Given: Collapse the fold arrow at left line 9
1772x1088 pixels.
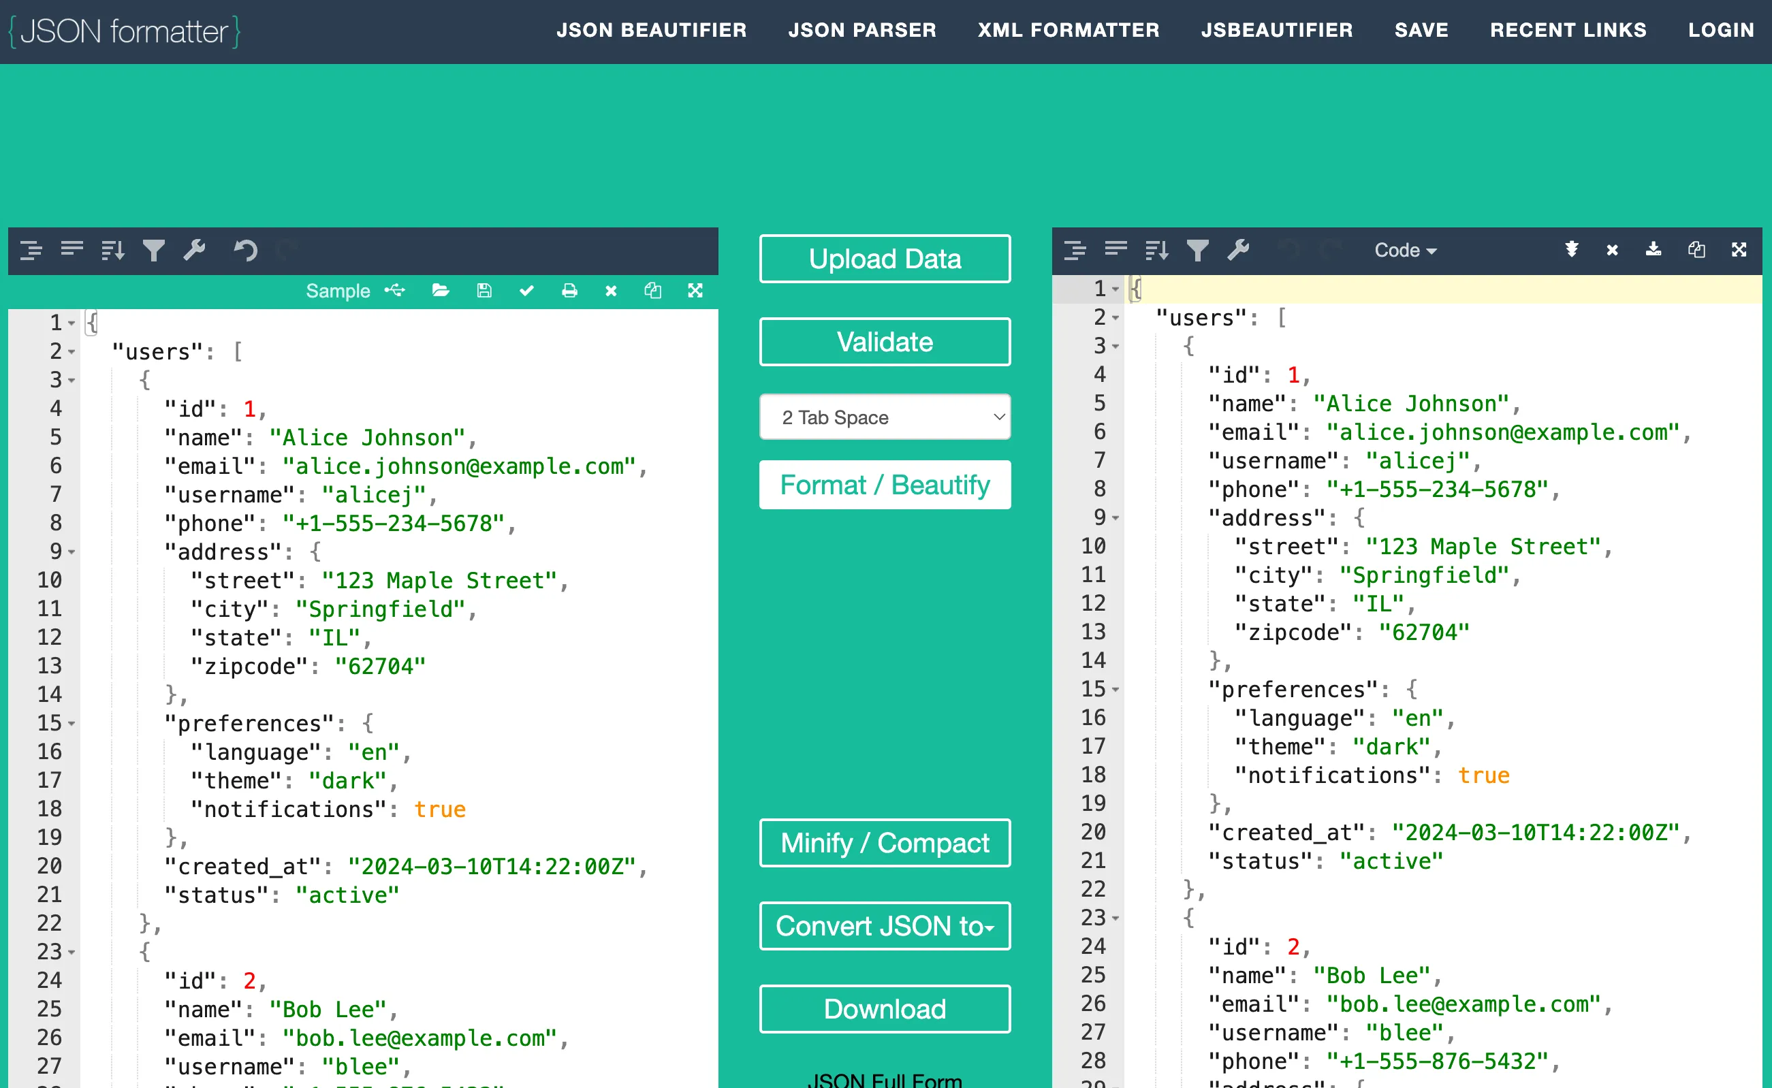Looking at the screenshot, I should tap(72, 553).
